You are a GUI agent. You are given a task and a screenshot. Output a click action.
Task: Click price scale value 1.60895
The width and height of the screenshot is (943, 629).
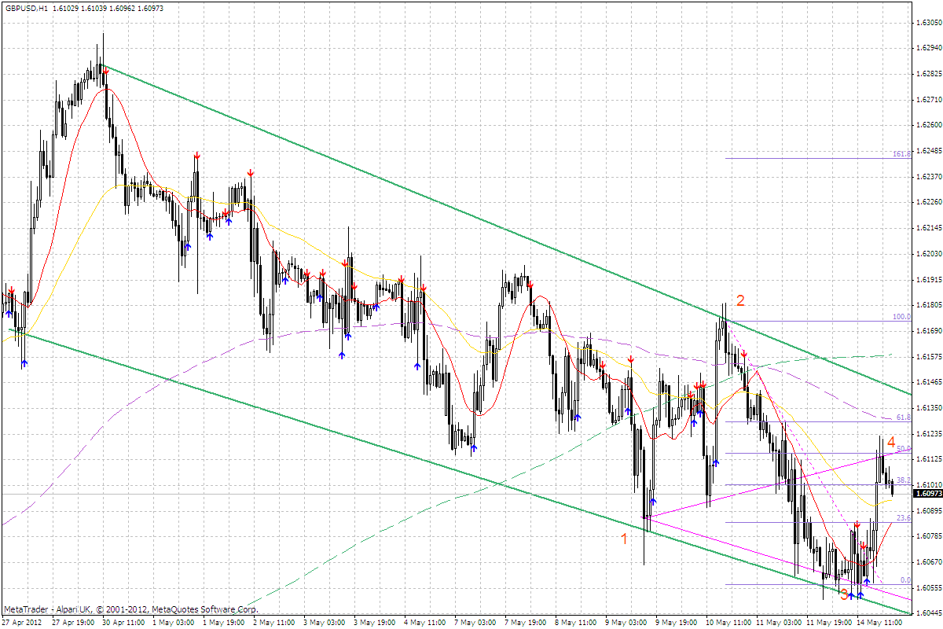click(x=930, y=510)
